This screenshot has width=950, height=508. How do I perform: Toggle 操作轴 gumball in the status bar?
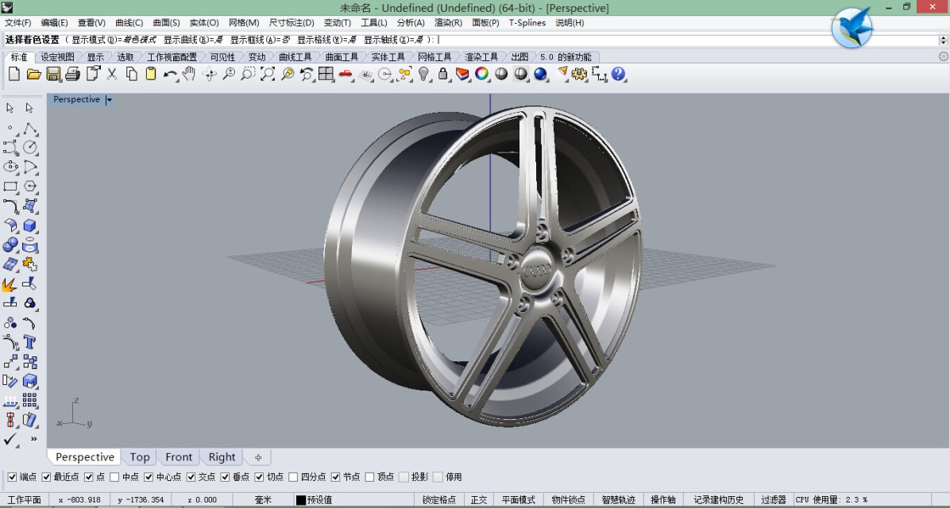(x=663, y=500)
